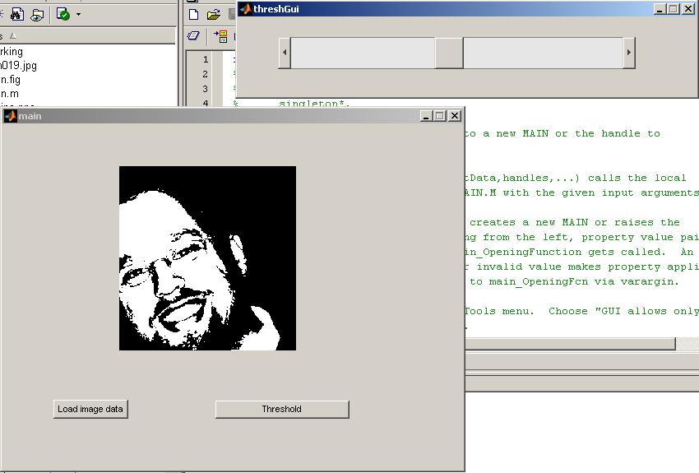Click the Find Files binoculars icon

coord(17,14)
